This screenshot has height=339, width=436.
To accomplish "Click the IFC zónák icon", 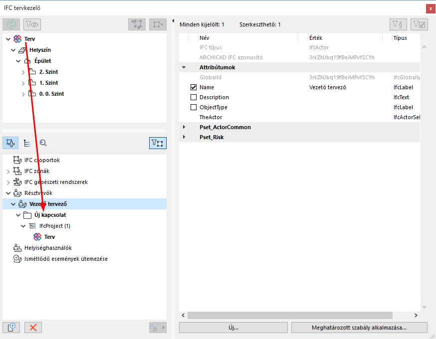I will tap(17, 171).
